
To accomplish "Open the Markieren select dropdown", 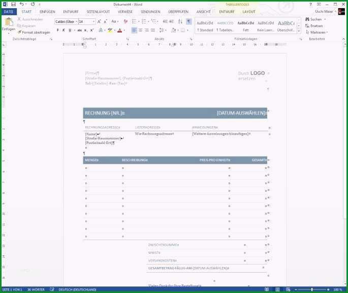I will click(x=317, y=32).
